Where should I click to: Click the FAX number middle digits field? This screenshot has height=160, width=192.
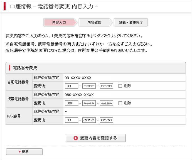click(89, 120)
